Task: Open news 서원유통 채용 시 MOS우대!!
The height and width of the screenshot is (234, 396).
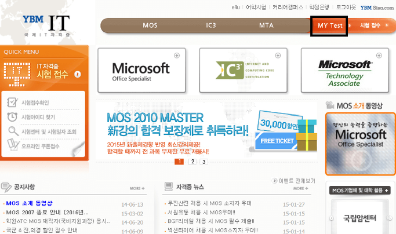Action: (202, 213)
